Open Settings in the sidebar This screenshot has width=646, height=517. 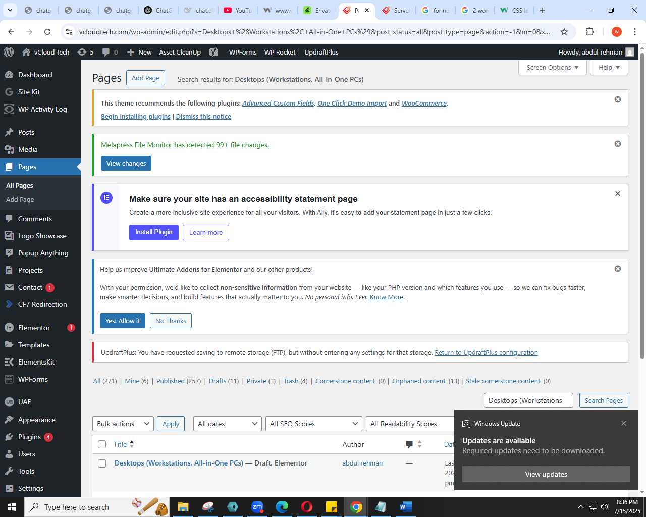point(31,488)
